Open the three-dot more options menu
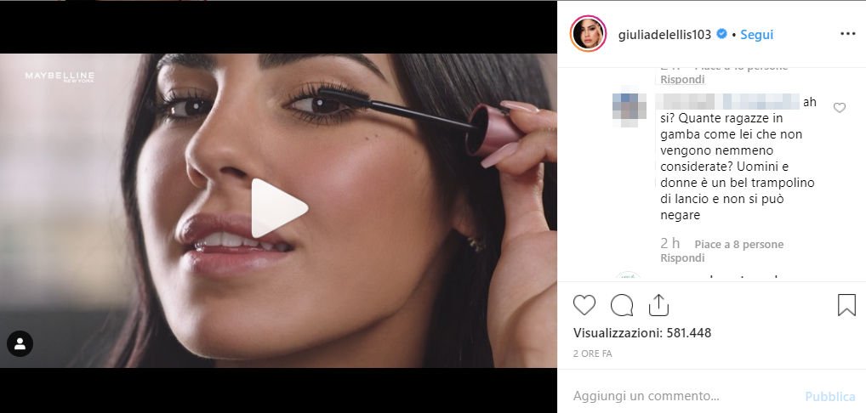This screenshot has width=866, height=413. (x=847, y=34)
